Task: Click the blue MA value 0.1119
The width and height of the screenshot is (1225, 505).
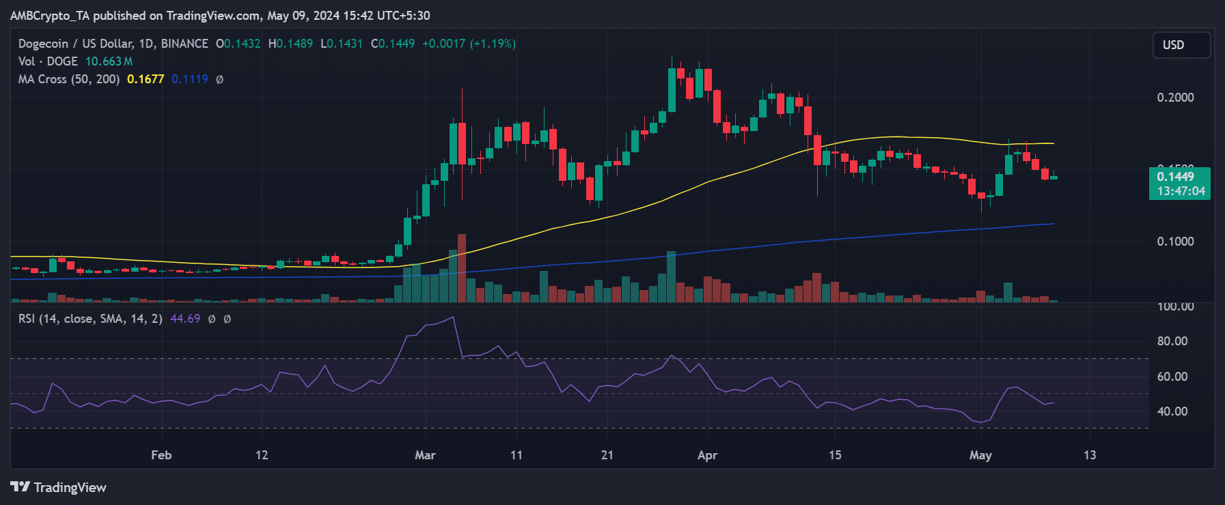Action: tap(190, 79)
